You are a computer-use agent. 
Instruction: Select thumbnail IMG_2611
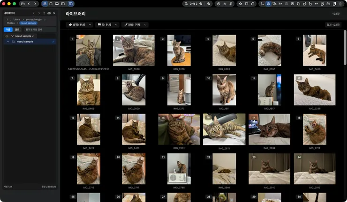coord(224,130)
